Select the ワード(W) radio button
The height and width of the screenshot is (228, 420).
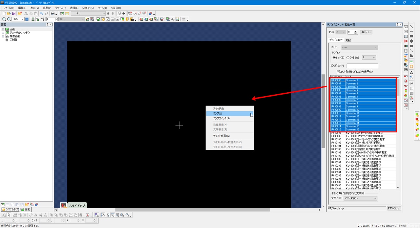click(x=348, y=57)
